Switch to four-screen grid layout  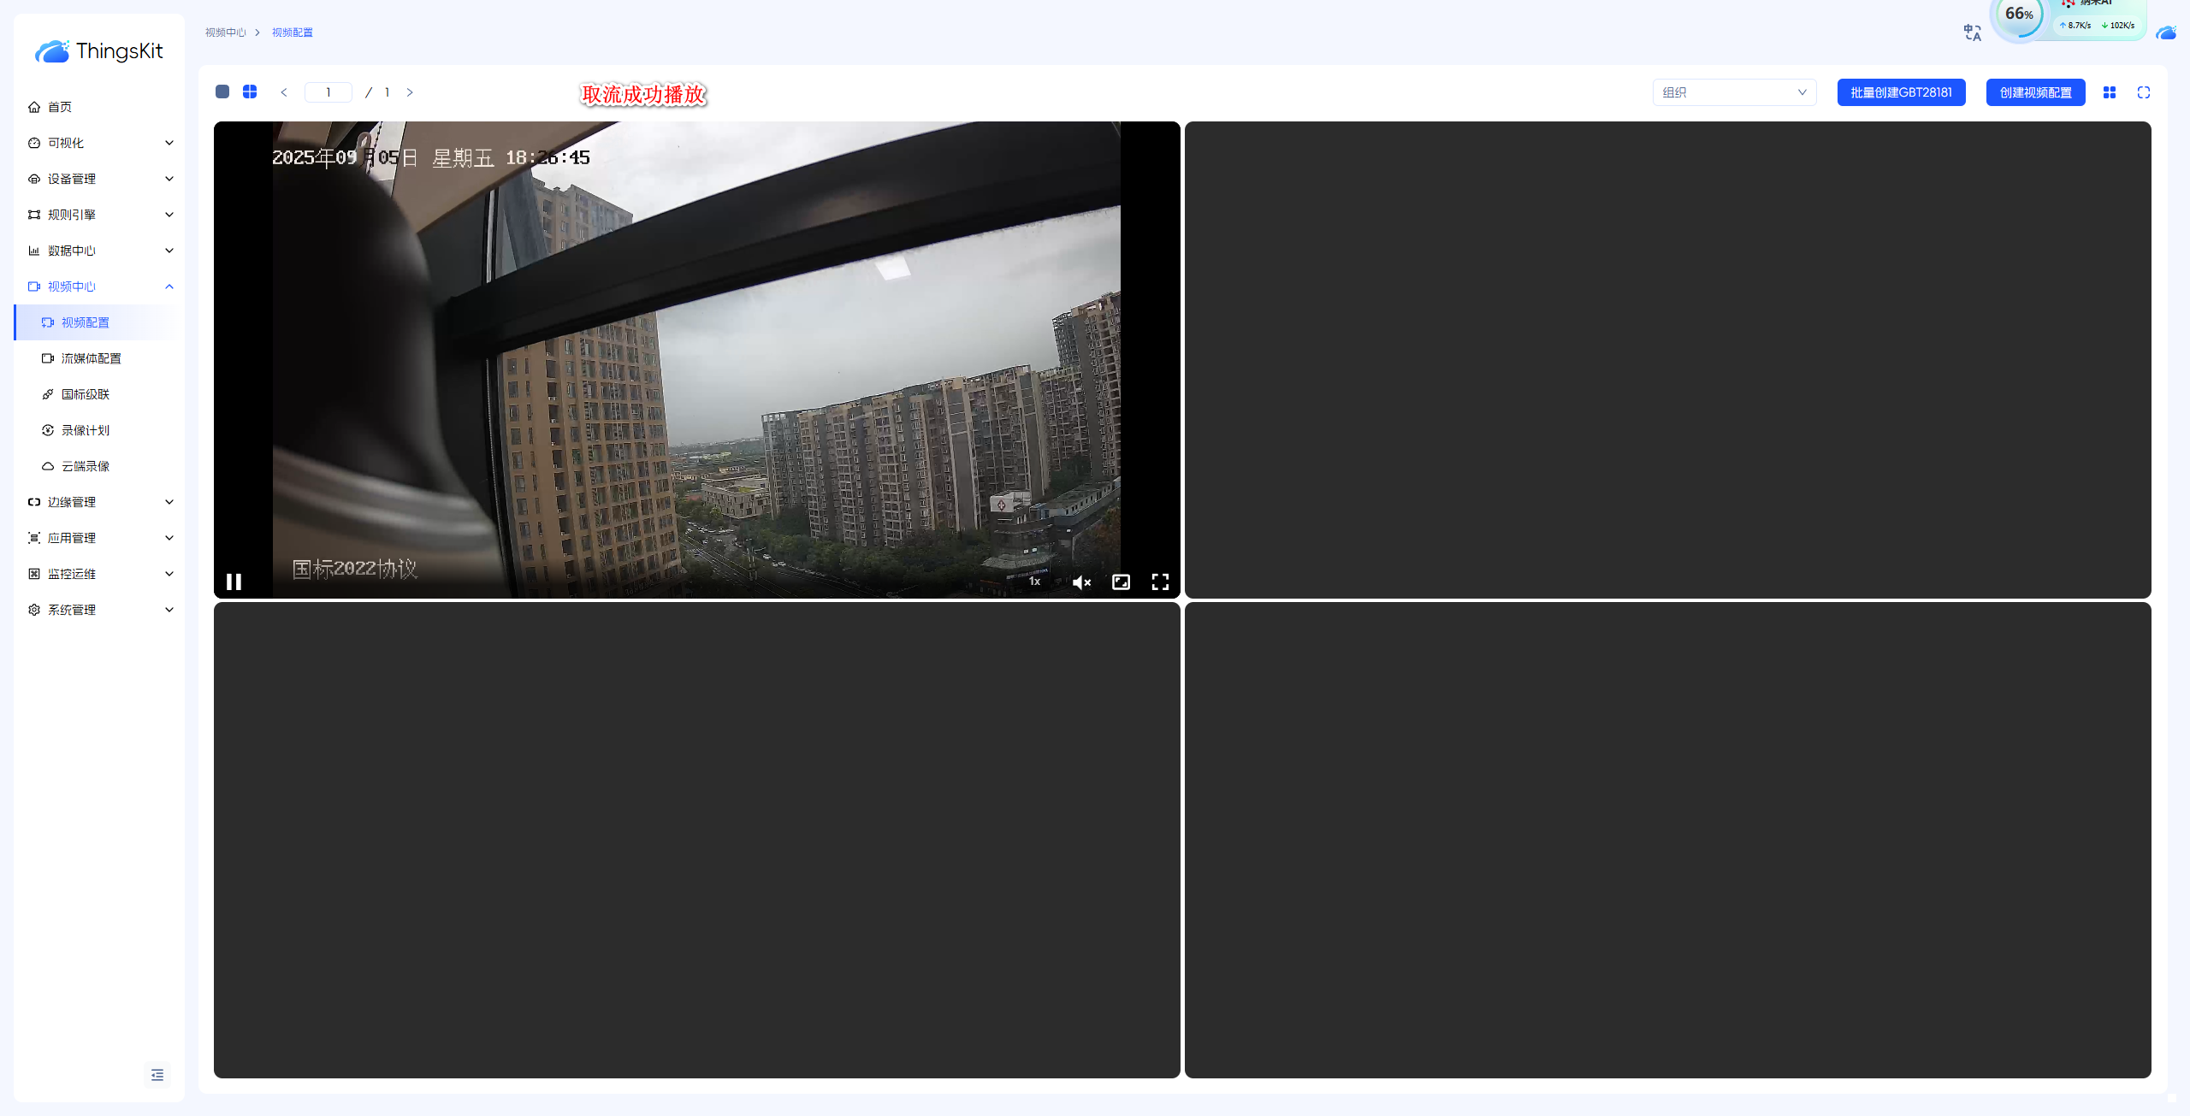(250, 92)
